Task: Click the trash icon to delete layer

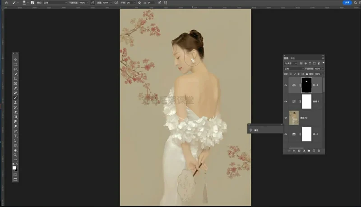Action: pyautogui.click(x=319, y=151)
